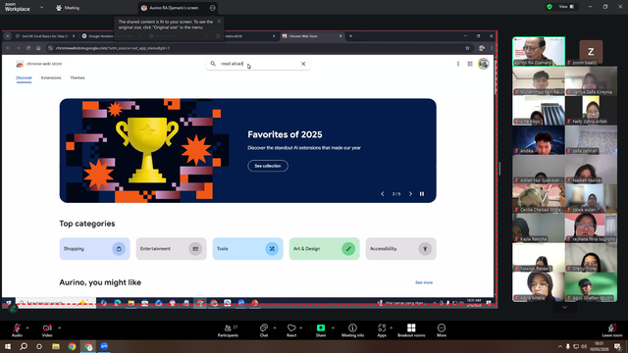Open the Aurino RA Djamaris's screen tab
This screenshot has width=628, height=353.
174,8
